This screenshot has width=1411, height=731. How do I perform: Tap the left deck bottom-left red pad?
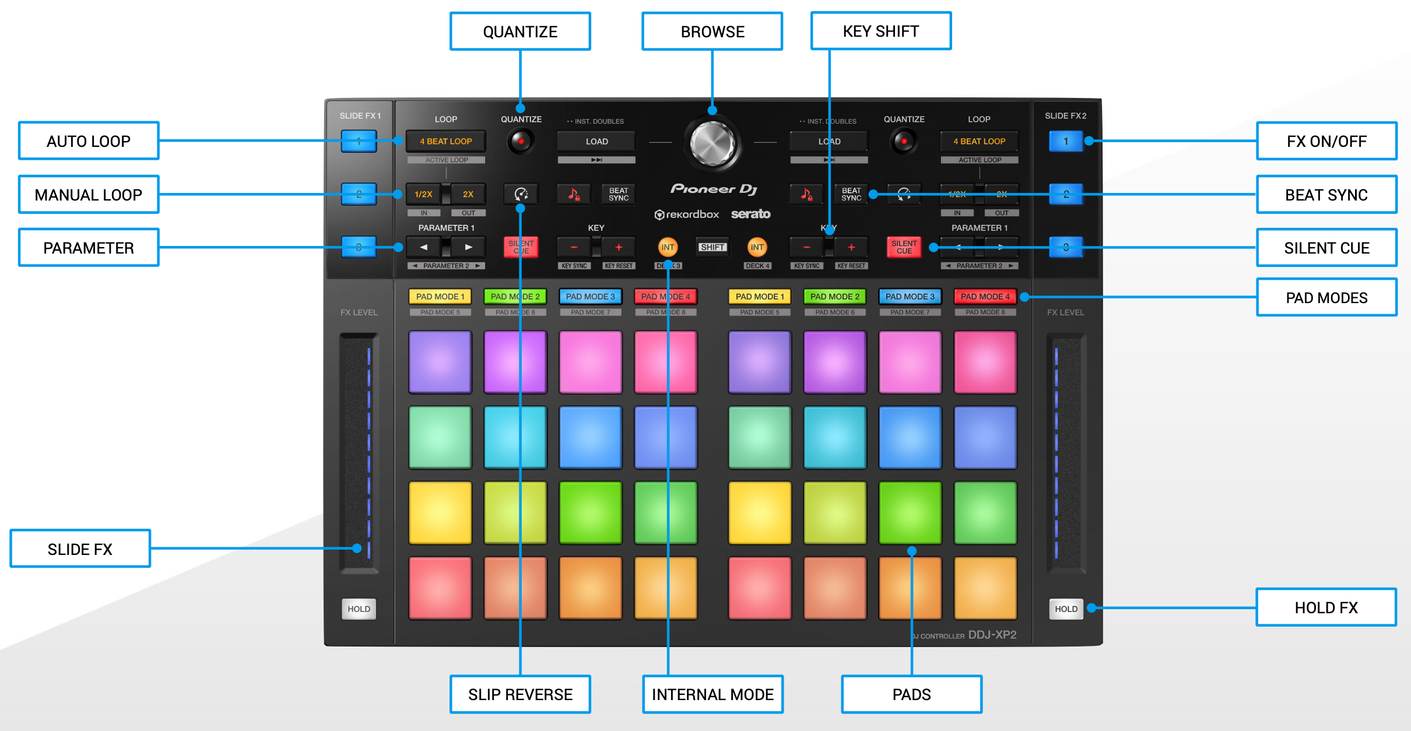coord(440,588)
